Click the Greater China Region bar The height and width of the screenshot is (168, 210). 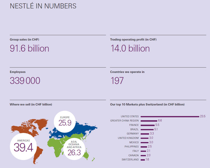pyautogui.click(x=149, y=121)
